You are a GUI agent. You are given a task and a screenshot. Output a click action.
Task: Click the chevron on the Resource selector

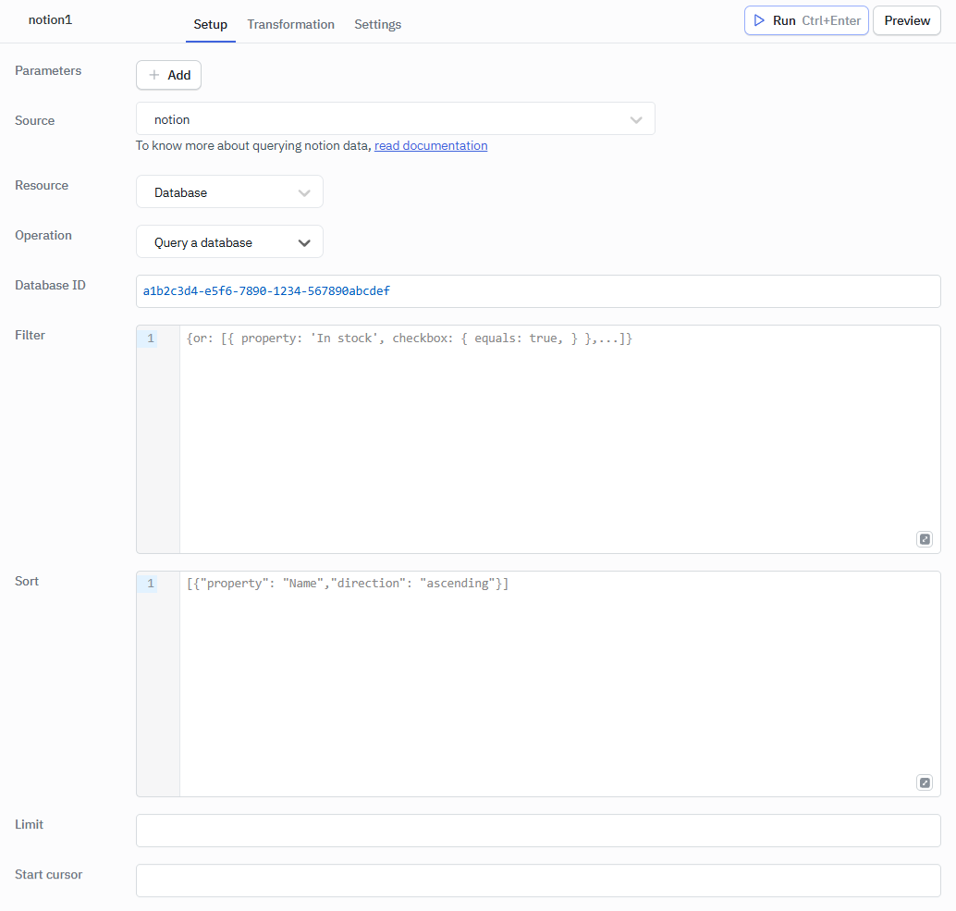click(x=305, y=191)
